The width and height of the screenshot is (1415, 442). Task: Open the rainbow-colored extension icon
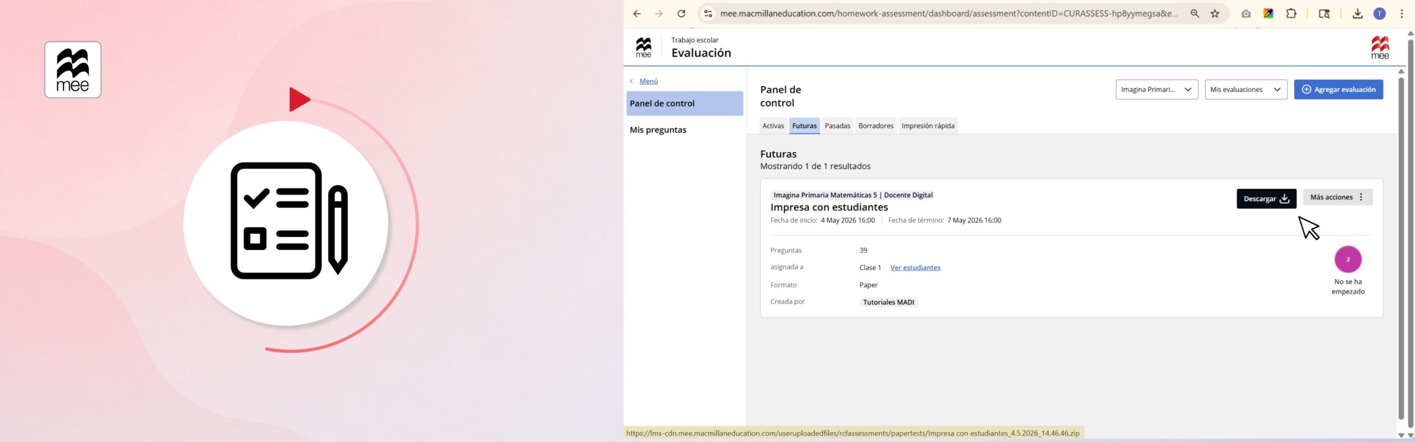pyautogui.click(x=1269, y=14)
